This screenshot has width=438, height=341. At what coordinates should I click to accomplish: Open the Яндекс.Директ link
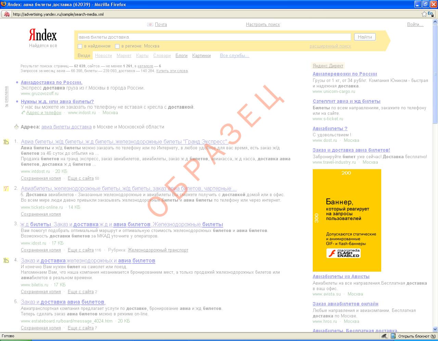(328, 66)
